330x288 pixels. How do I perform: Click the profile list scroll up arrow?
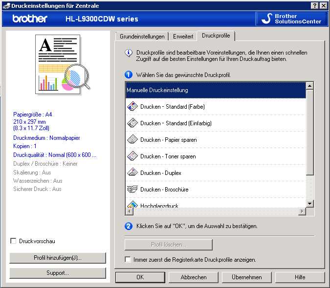(x=310, y=86)
